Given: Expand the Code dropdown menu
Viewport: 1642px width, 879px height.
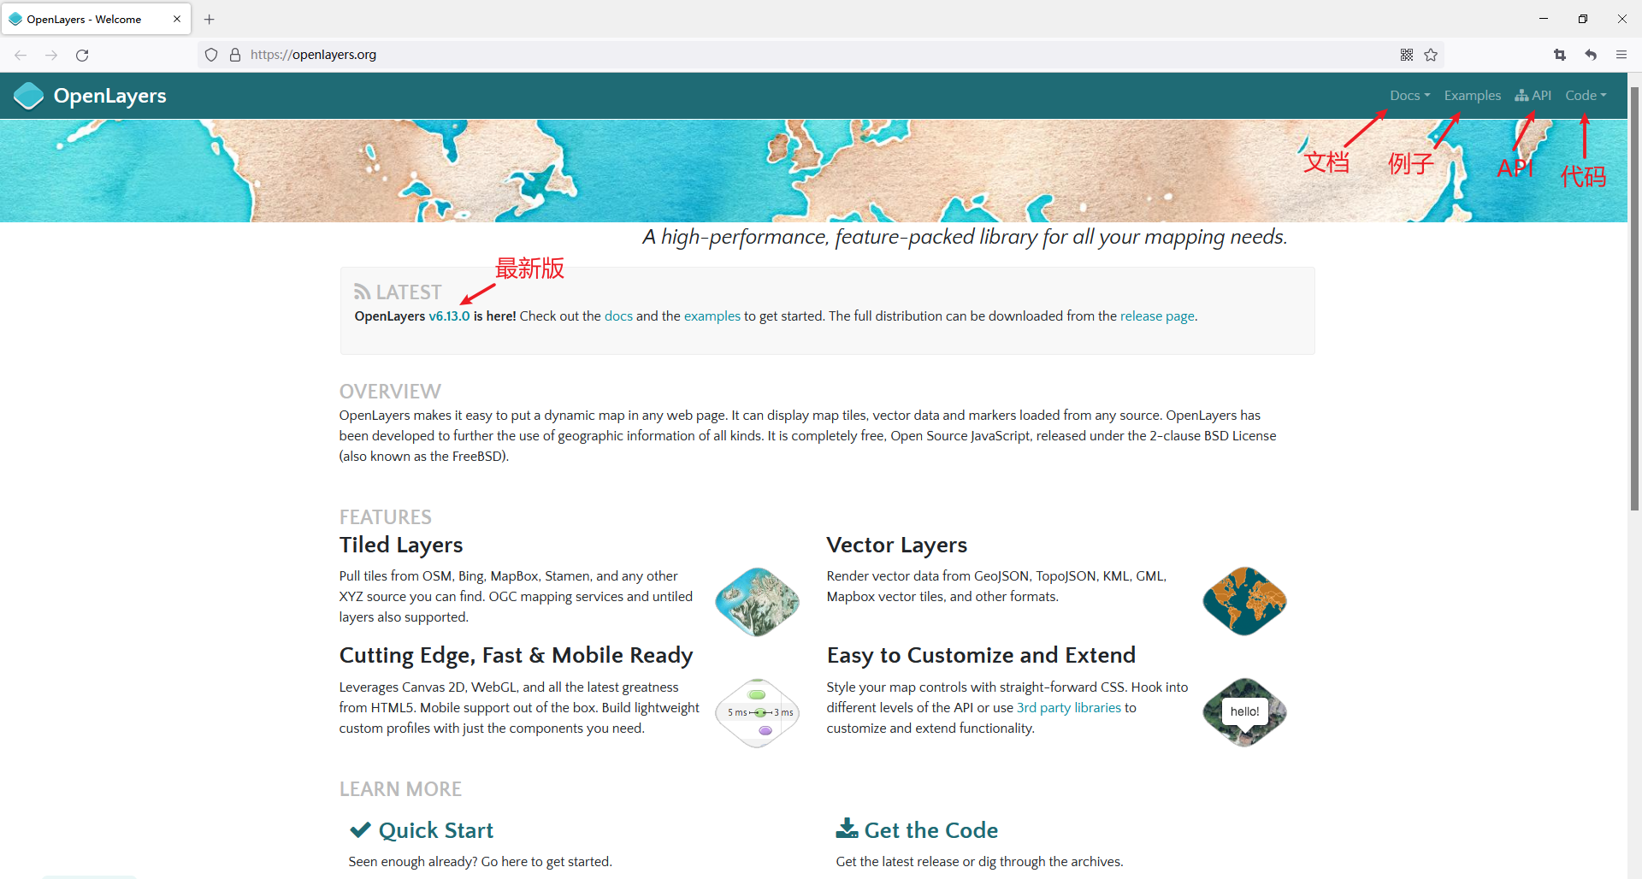Looking at the screenshot, I should click(1586, 96).
